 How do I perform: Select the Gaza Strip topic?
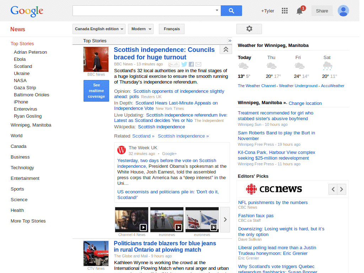pos(25,88)
